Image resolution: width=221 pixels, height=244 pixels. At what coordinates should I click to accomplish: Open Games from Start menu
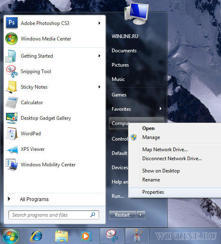click(x=119, y=94)
